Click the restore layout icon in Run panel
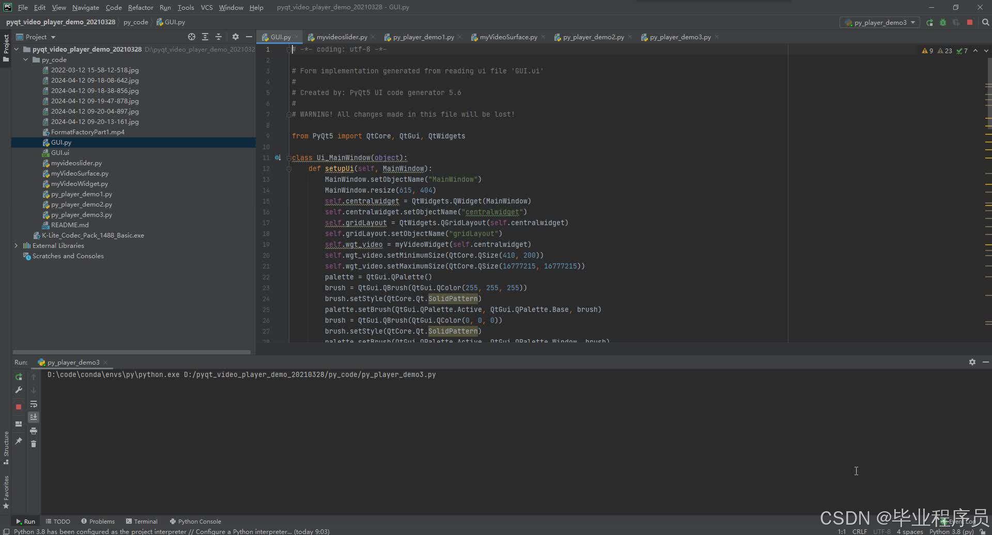 click(x=19, y=424)
